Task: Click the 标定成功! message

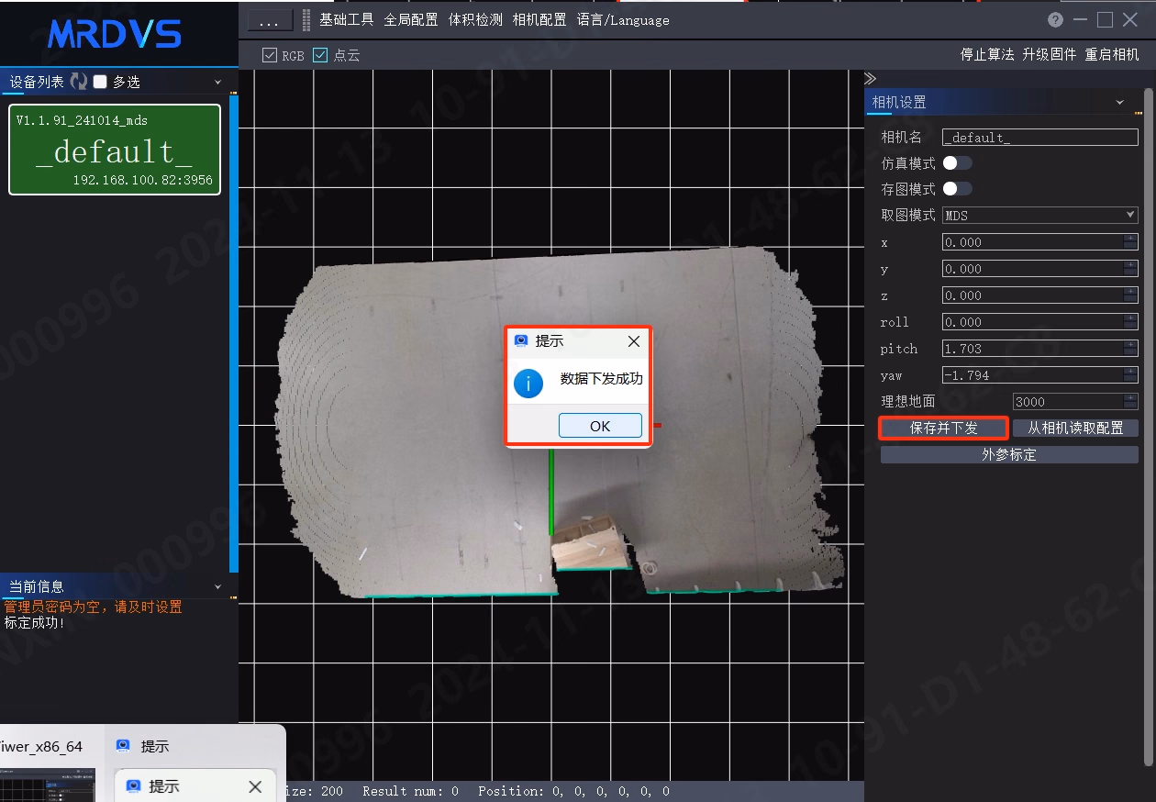Action: point(35,623)
